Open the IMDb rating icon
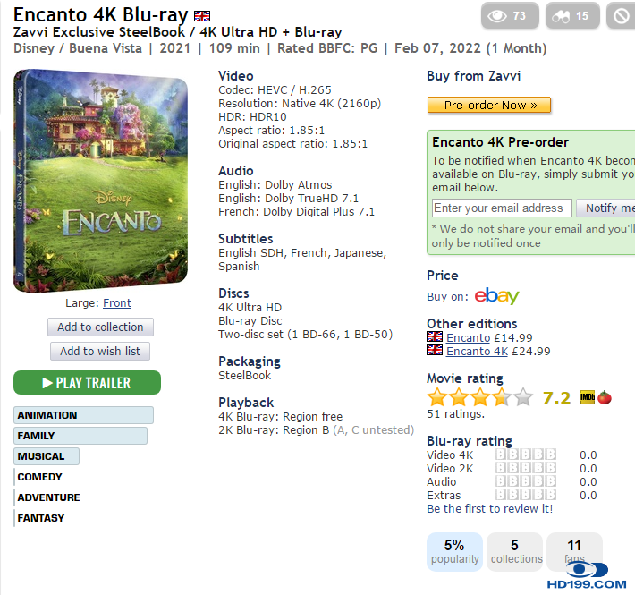 click(x=588, y=398)
